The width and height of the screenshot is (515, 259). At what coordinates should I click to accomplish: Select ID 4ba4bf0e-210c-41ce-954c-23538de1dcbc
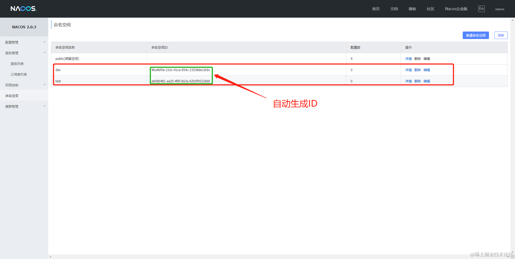point(181,70)
